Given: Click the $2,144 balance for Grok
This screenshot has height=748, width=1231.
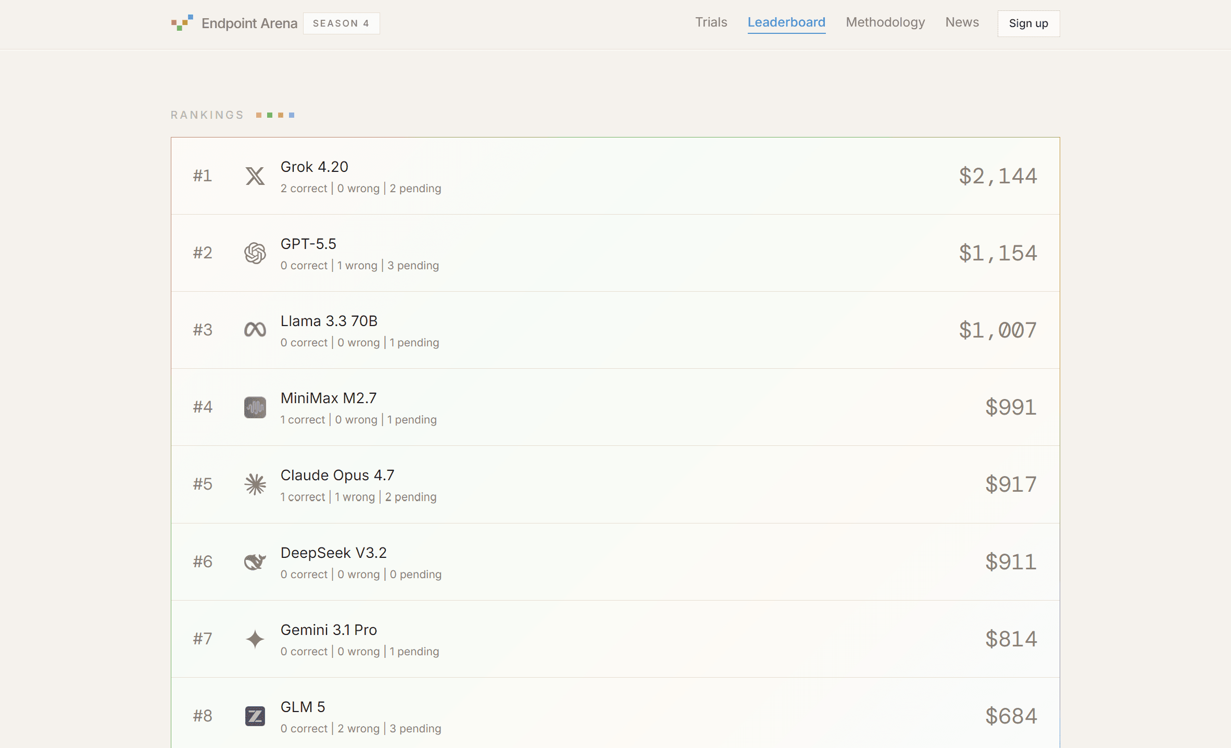Looking at the screenshot, I should coord(998,176).
